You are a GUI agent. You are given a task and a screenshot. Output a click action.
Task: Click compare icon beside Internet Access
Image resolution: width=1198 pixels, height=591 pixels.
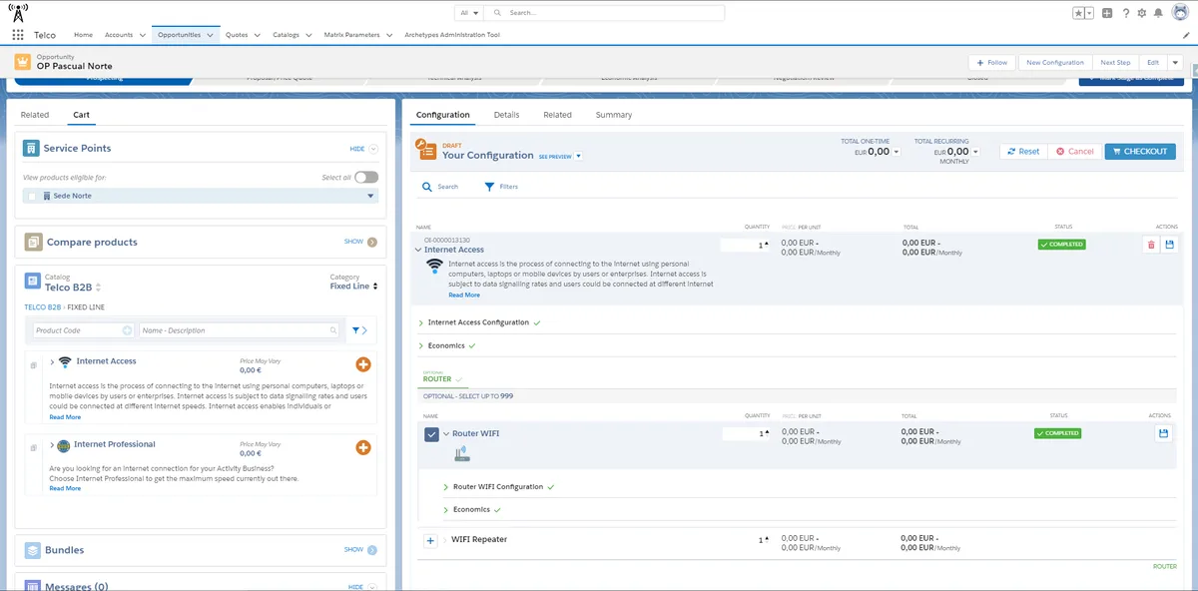tap(33, 363)
